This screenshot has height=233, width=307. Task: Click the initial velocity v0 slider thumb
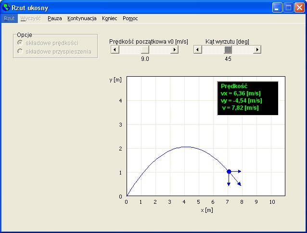(145, 49)
